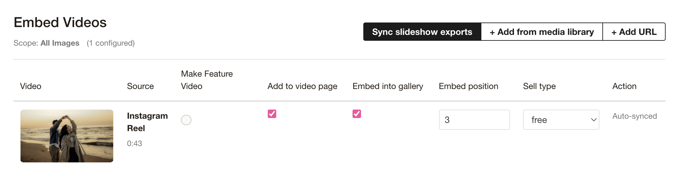This screenshot has width=679, height=180.
Task: Click the Sync slideshow exports button
Action: [x=422, y=32]
